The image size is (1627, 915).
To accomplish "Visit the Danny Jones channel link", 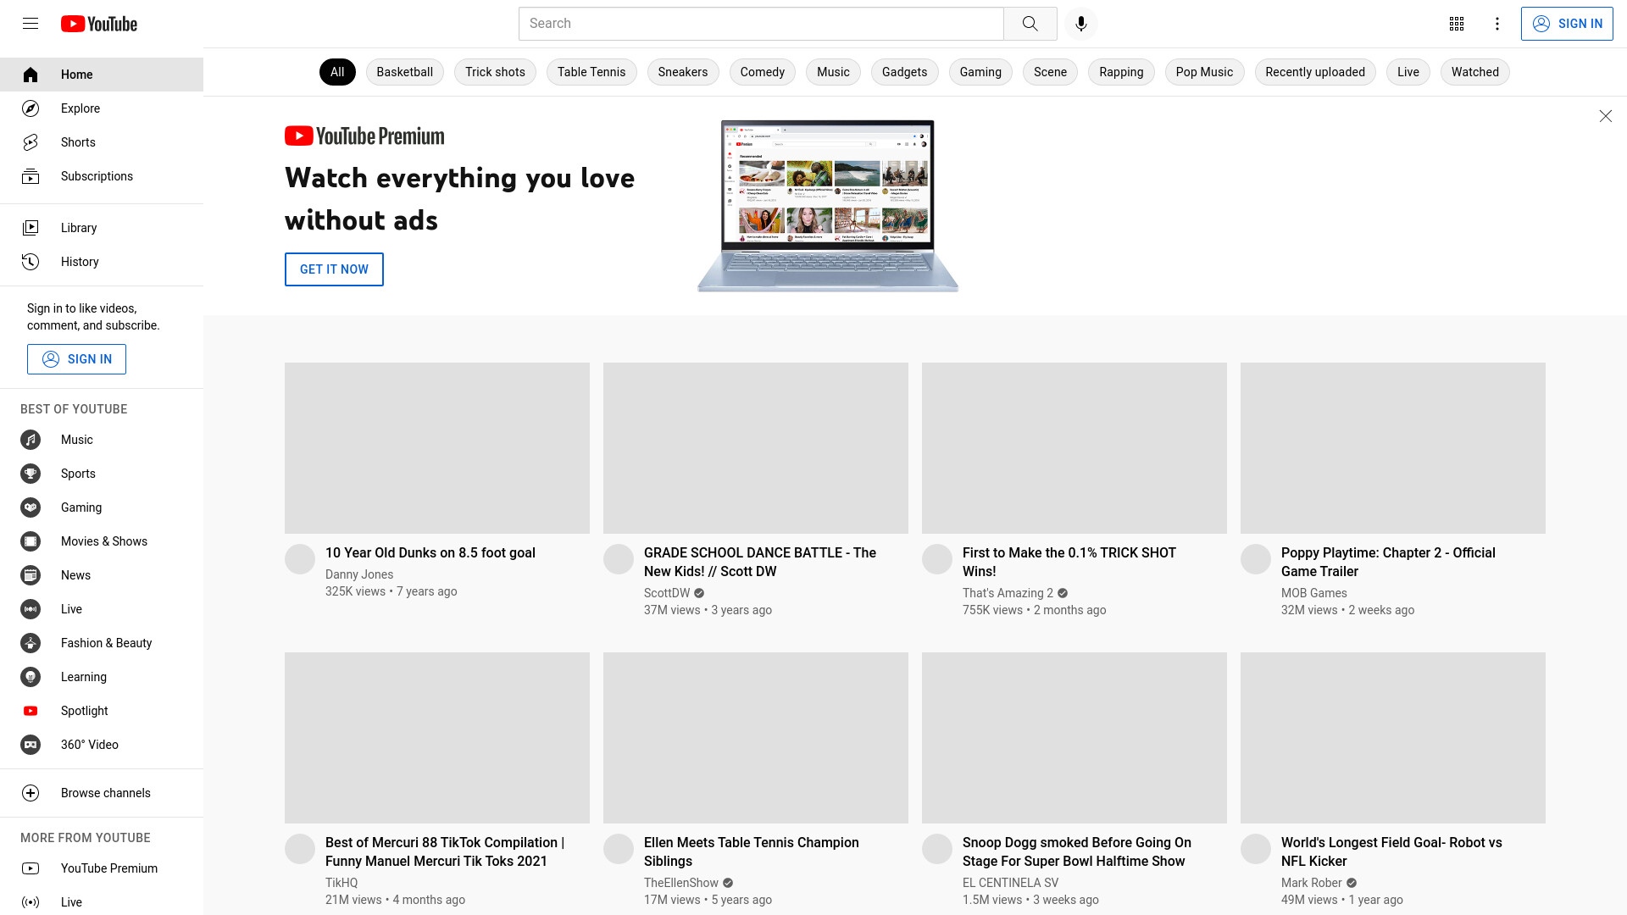I will click(359, 574).
